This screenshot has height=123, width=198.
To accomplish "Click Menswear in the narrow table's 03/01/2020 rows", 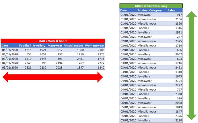I will point(144,59).
